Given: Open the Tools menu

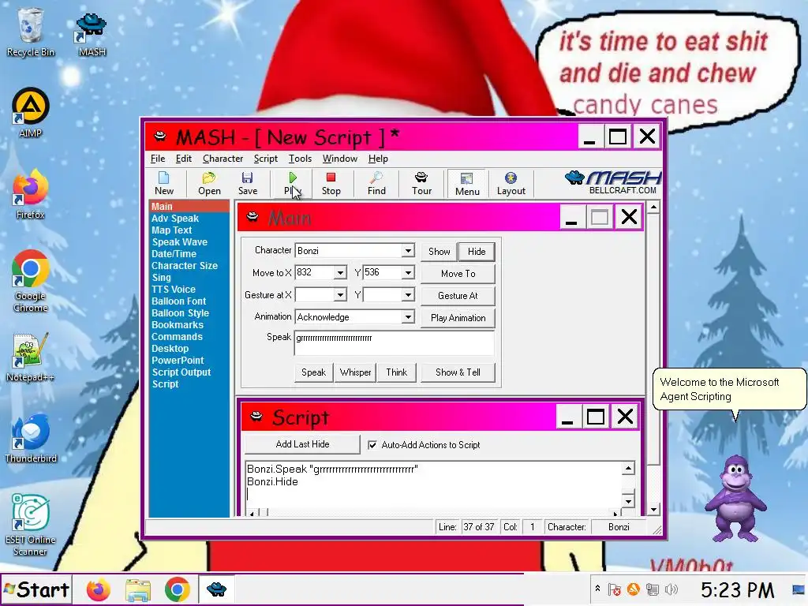Looking at the screenshot, I should (300, 159).
